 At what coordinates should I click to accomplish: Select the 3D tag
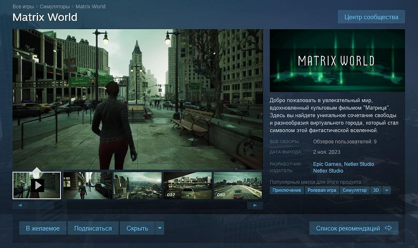pyautogui.click(x=375, y=190)
